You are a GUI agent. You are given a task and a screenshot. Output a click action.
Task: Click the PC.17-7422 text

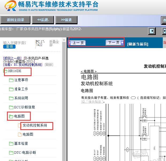click(x=40, y=43)
